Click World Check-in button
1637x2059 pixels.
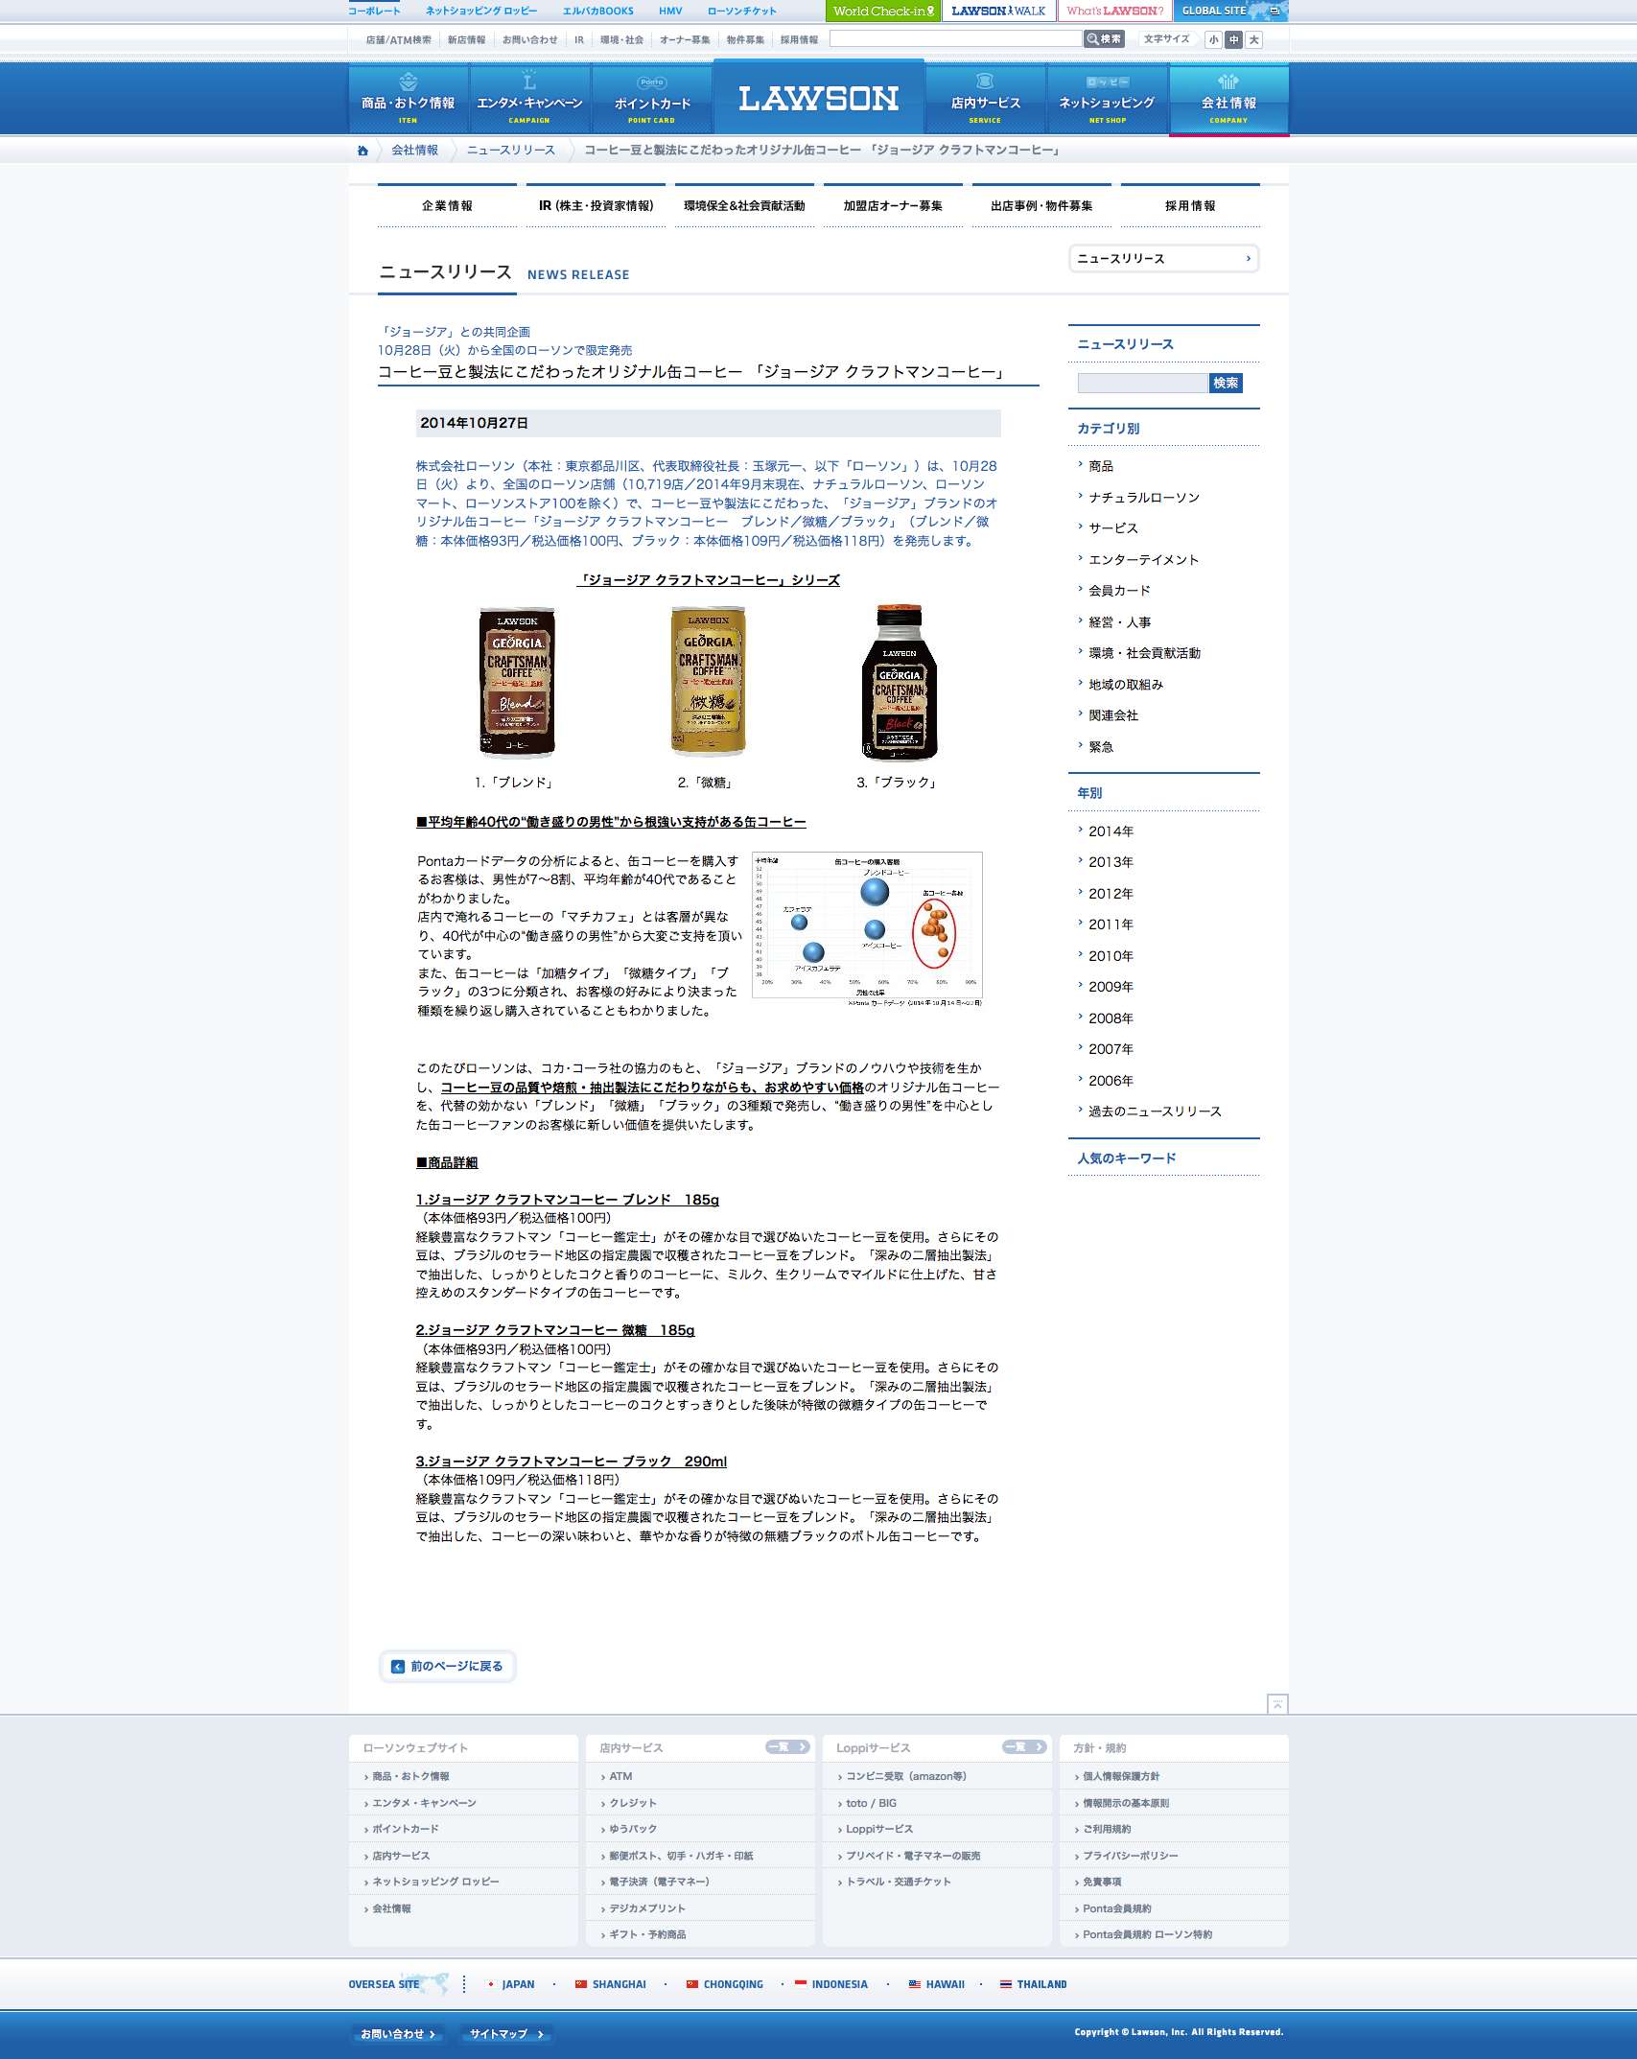882,11
